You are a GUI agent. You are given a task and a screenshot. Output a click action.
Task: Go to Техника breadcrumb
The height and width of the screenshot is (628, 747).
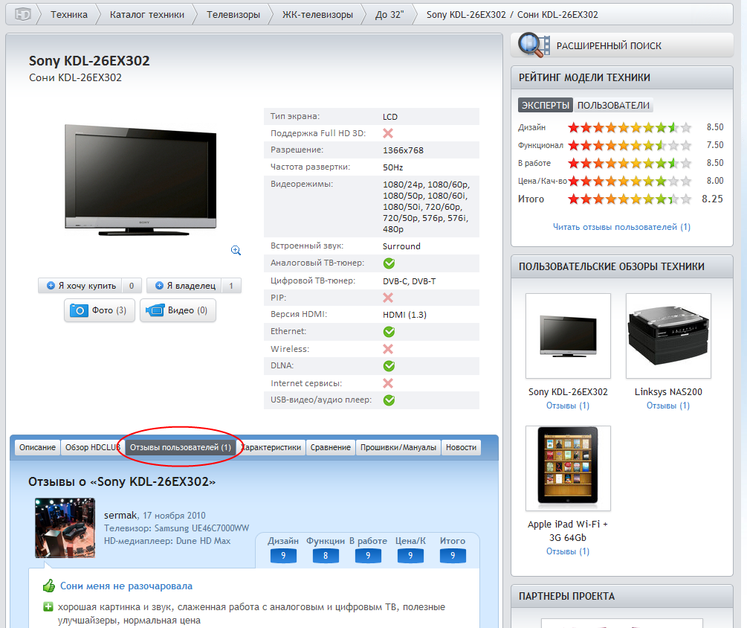pyautogui.click(x=69, y=15)
